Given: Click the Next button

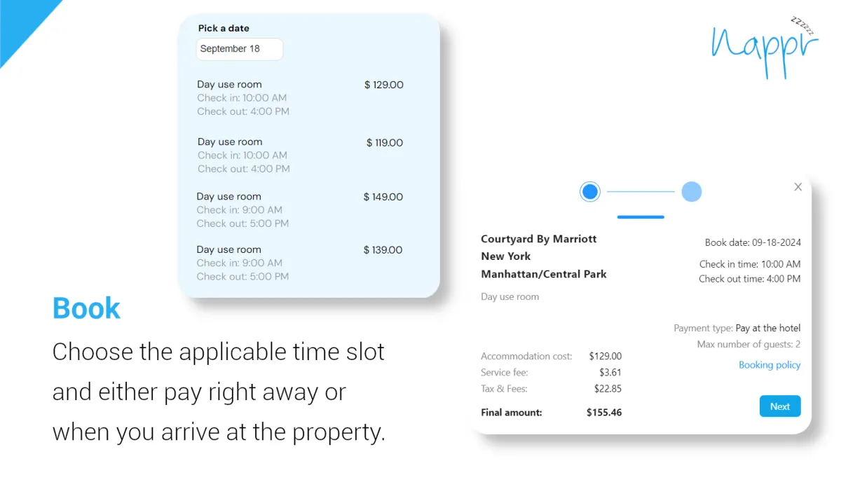Looking at the screenshot, I should [780, 406].
